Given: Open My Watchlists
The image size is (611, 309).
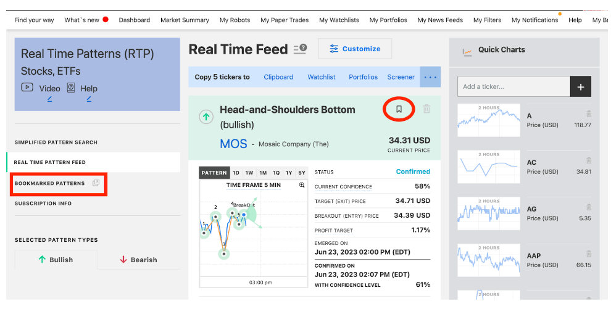Looking at the screenshot, I should [x=339, y=20].
